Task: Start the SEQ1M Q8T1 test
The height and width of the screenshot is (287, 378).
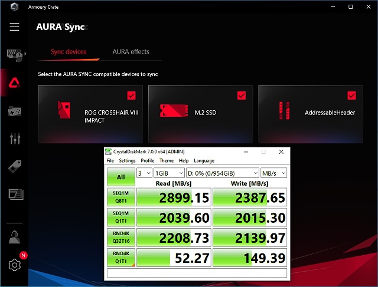Action: click(x=120, y=197)
